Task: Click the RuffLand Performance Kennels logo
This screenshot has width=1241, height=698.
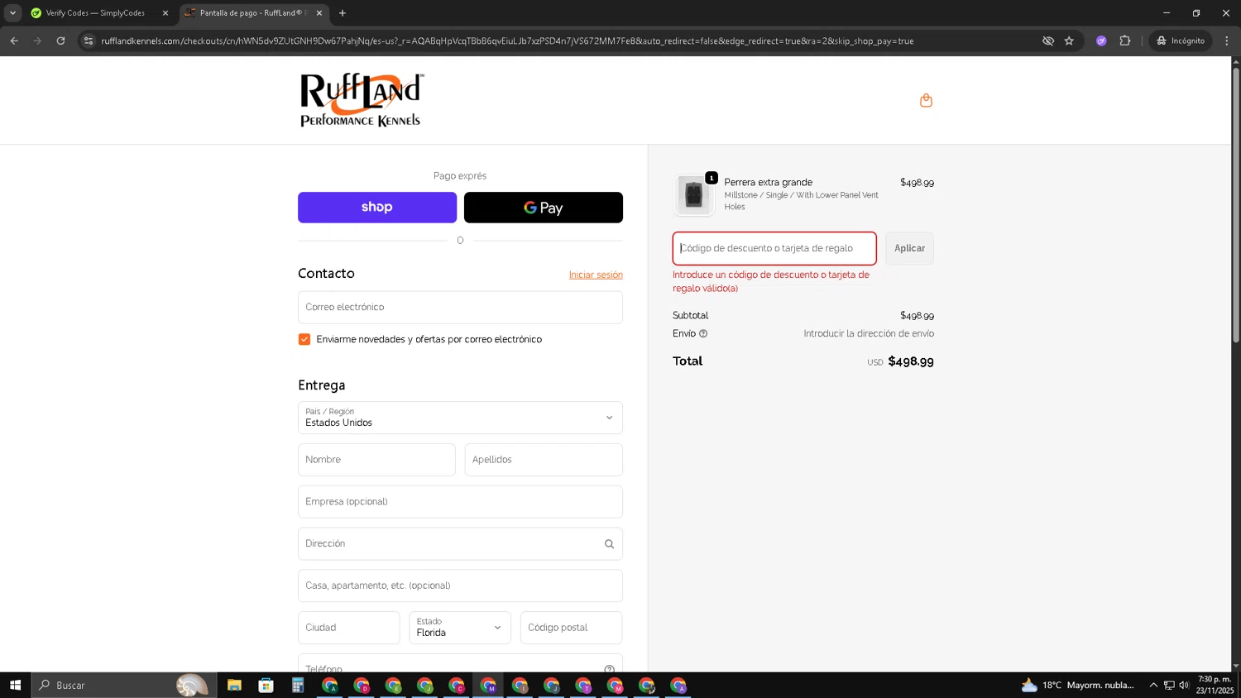Action: (362, 100)
